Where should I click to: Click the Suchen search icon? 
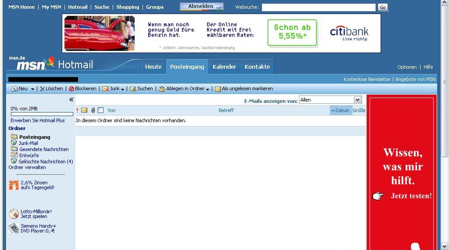tap(132, 89)
